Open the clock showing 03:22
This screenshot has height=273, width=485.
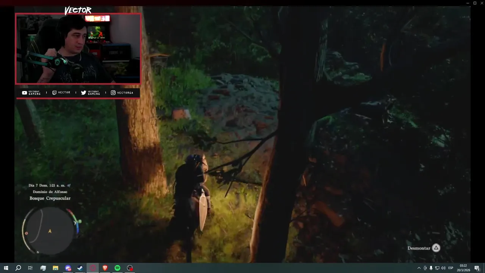463,268
